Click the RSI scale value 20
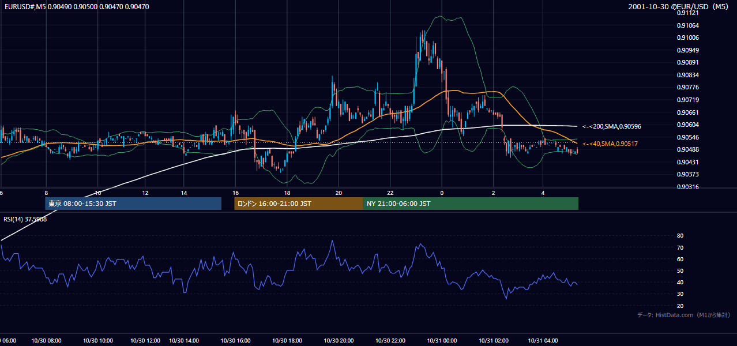The height and width of the screenshot is (346, 737). (x=680, y=306)
